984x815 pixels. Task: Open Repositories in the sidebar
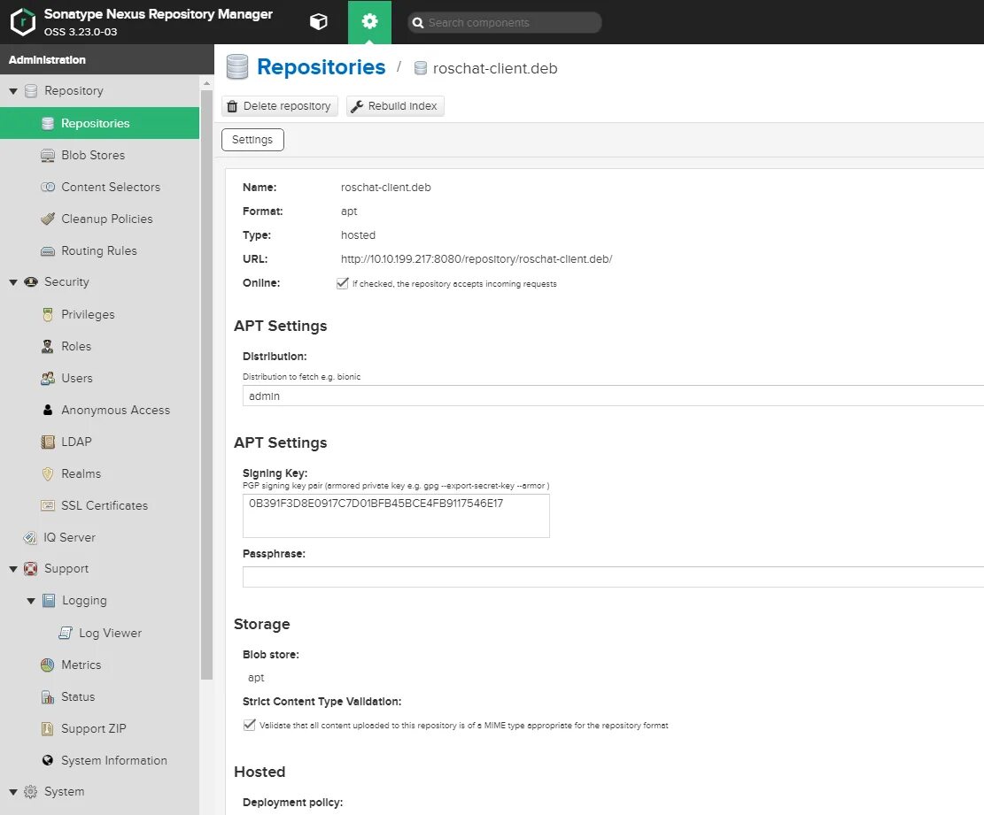pos(100,124)
